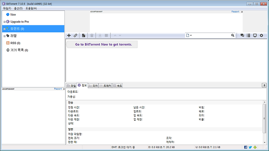Open the 옵션(O) menu
The height and width of the screenshot is (151, 269).
18,8
